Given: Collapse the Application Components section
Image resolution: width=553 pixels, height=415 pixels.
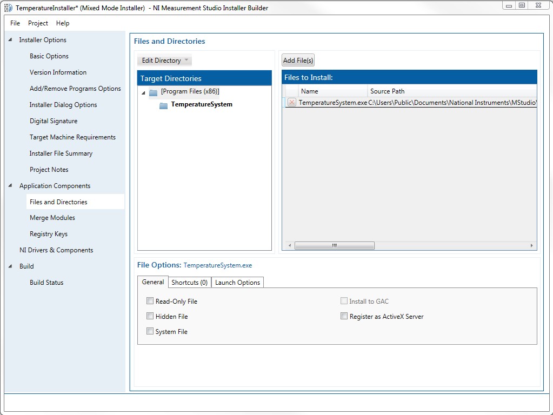Looking at the screenshot, I should [x=10, y=186].
